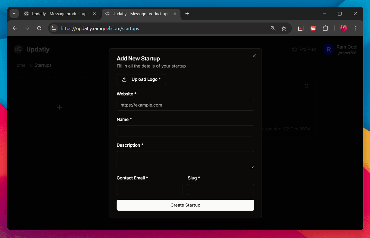The width and height of the screenshot is (370, 238).
Task: Go forward using the browser forward arrow
Action: (27, 28)
